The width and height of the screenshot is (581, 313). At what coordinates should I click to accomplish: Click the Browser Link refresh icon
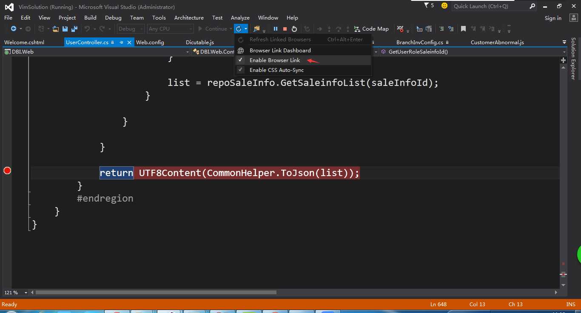(239, 29)
